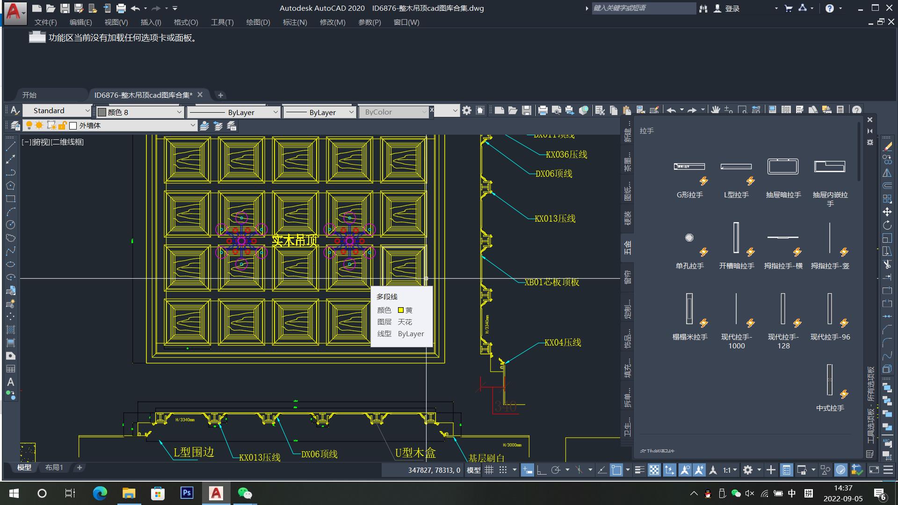
Task: Toggle the 外墙体 layer on/off lightbulb
Action: [29, 125]
